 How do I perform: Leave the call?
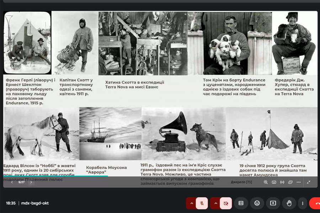315,203
